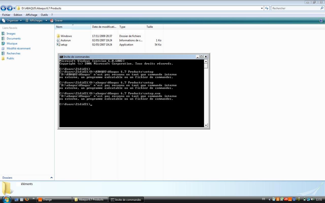Switch to Abaqus 6.7 Products taskbar window
The width and height of the screenshot is (325, 203).
coord(90,200)
